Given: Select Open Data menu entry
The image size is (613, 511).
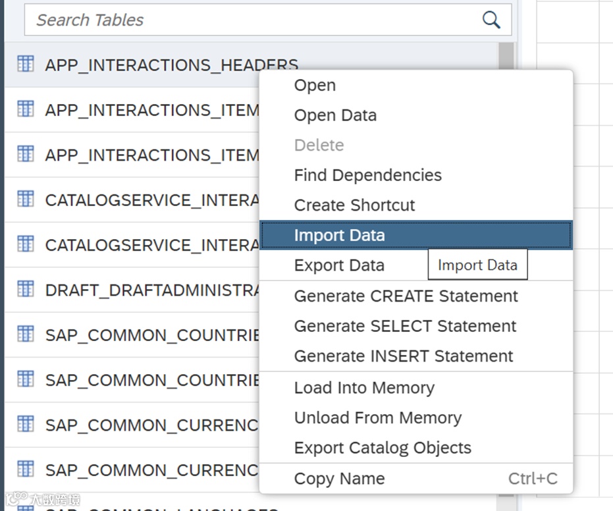Looking at the screenshot, I should click(x=335, y=115).
